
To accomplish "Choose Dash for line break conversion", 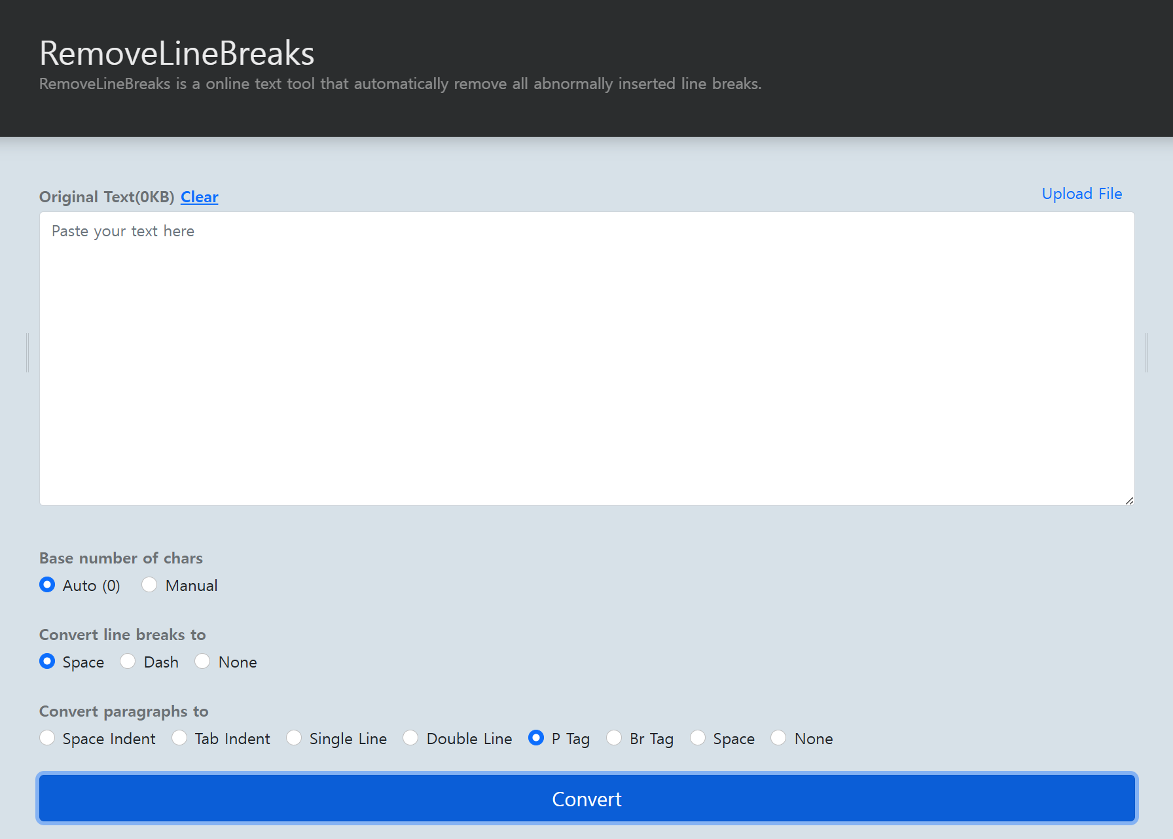I will coord(128,661).
